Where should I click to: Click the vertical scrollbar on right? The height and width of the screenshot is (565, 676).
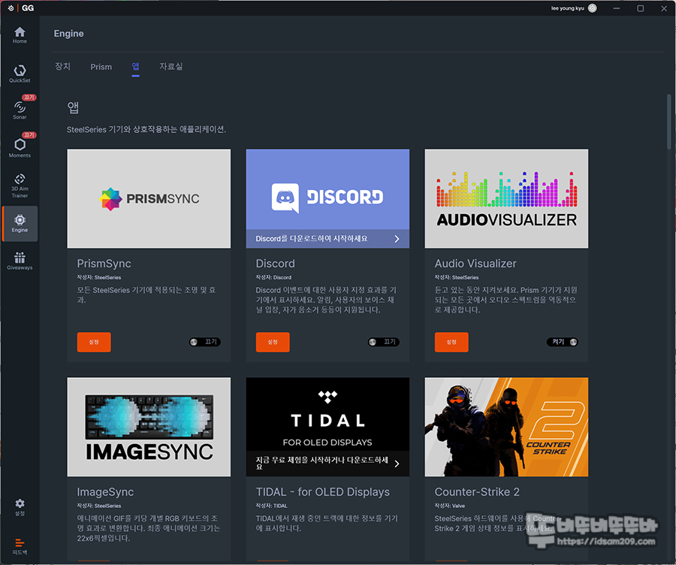click(x=668, y=122)
